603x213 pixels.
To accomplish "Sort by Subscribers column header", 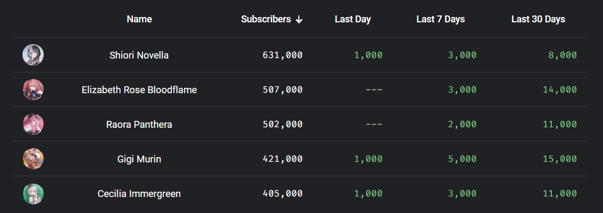I will coord(266,19).
